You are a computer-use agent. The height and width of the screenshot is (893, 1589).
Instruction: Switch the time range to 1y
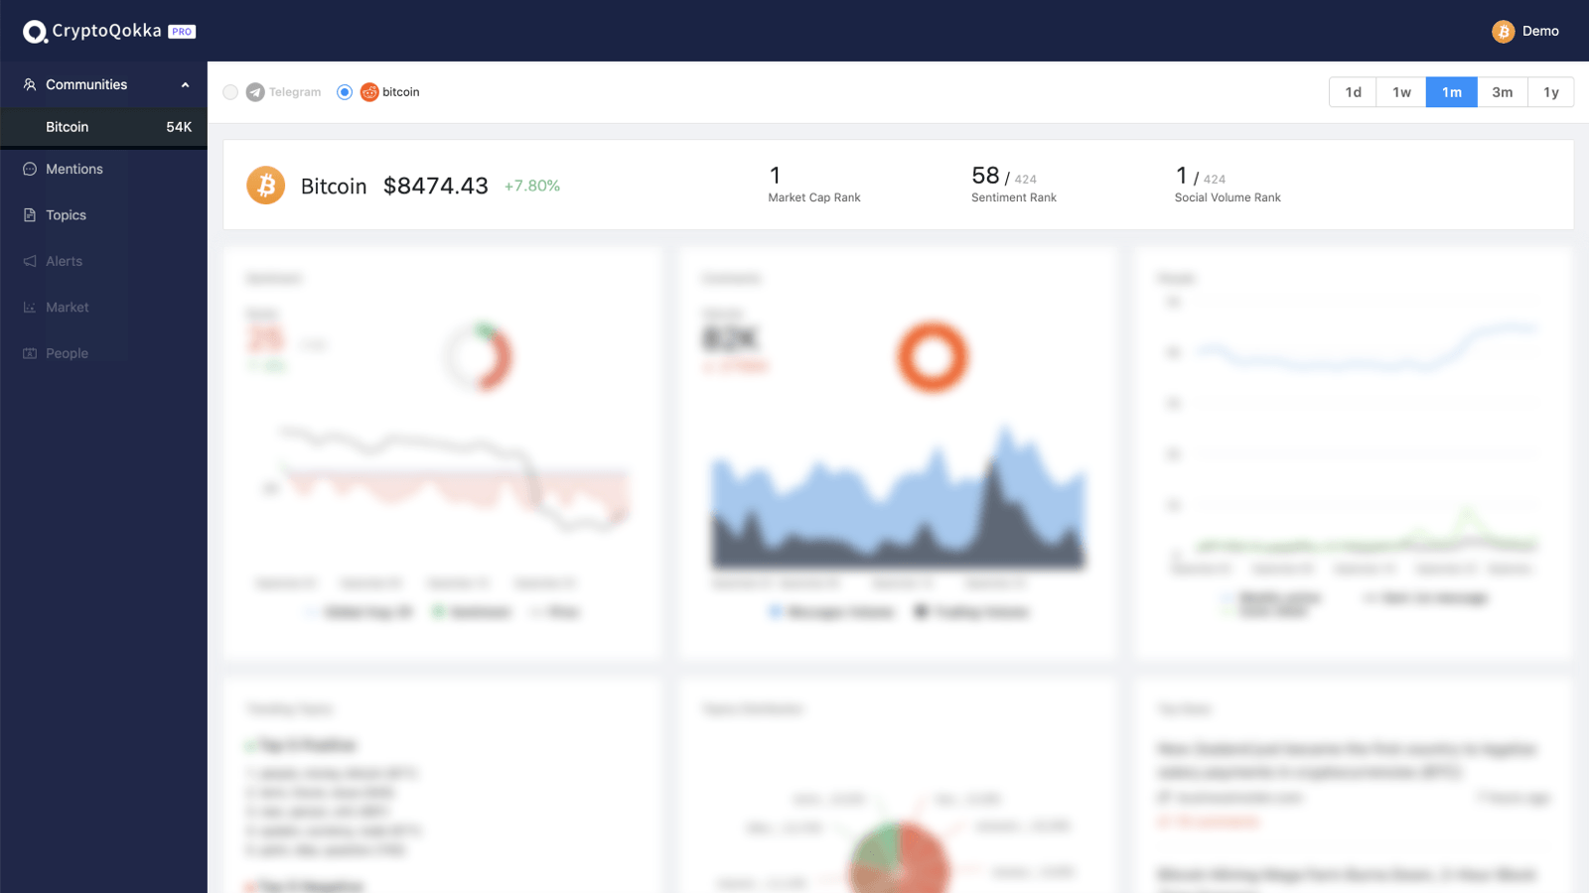[1551, 92]
